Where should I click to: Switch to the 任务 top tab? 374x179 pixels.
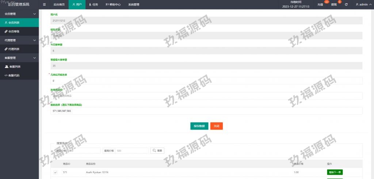click(x=93, y=5)
